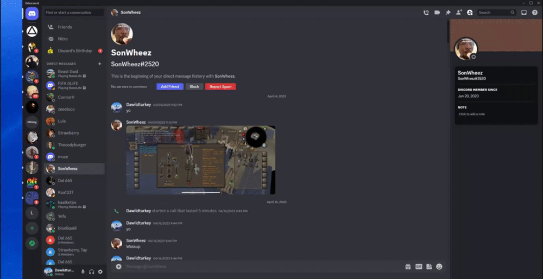The height and width of the screenshot is (279, 543).
Task: Click the Report Spam button
Action: [x=220, y=86]
